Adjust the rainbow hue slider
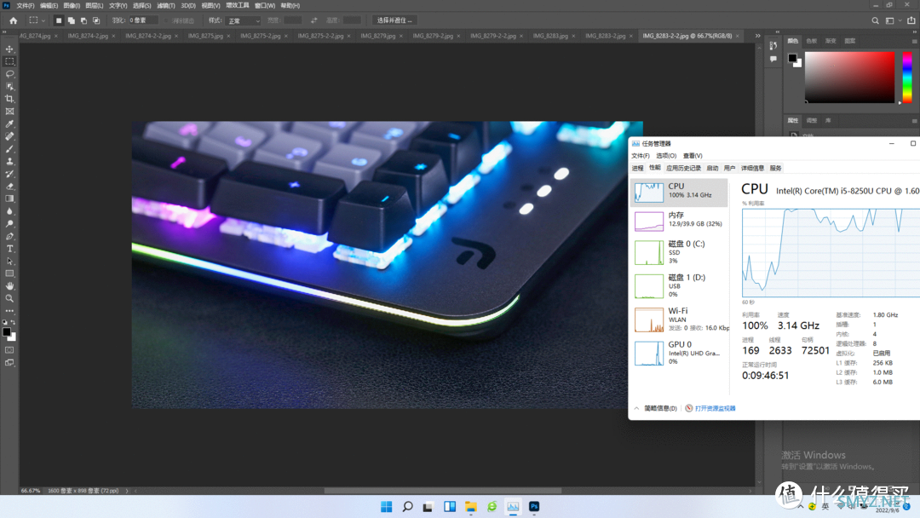The width and height of the screenshot is (920, 518). pyautogui.click(x=907, y=77)
